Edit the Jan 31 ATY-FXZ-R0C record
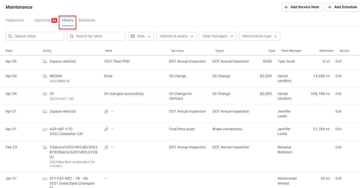 point(339,178)
